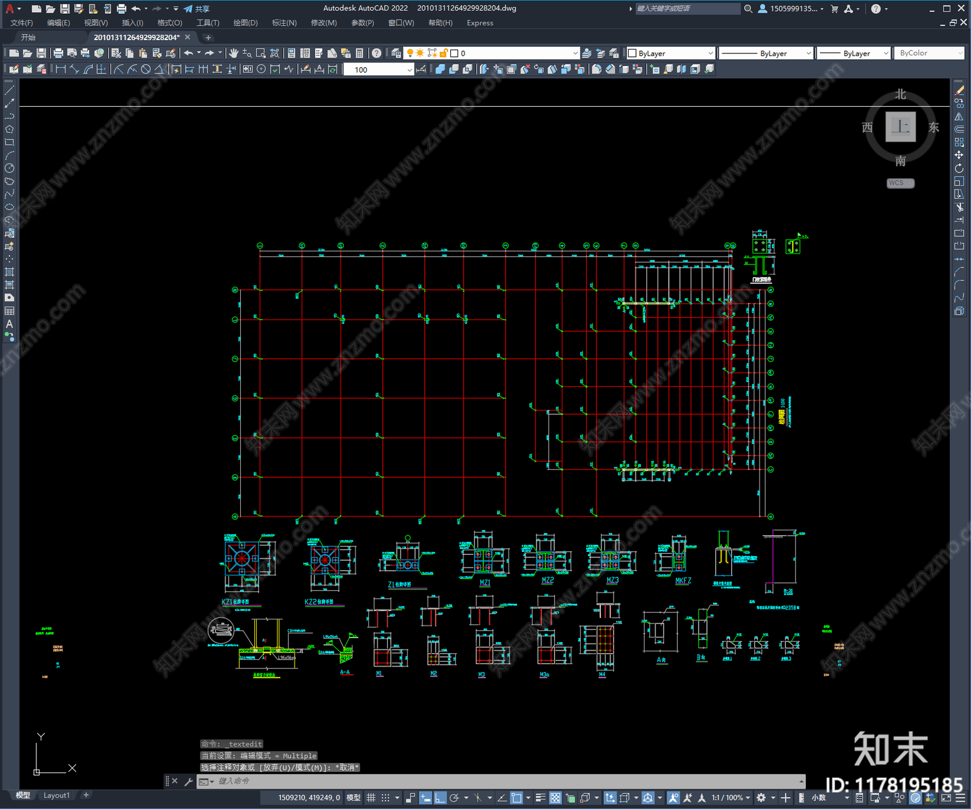Select the Circle draw tool
Image resolution: width=971 pixels, height=809 pixels.
(x=9, y=168)
